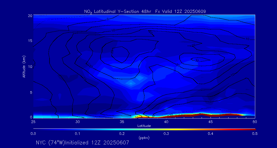
Task: Click latitude axis tick label "35"
Action: pyautogui.click(x=122, y=122)
